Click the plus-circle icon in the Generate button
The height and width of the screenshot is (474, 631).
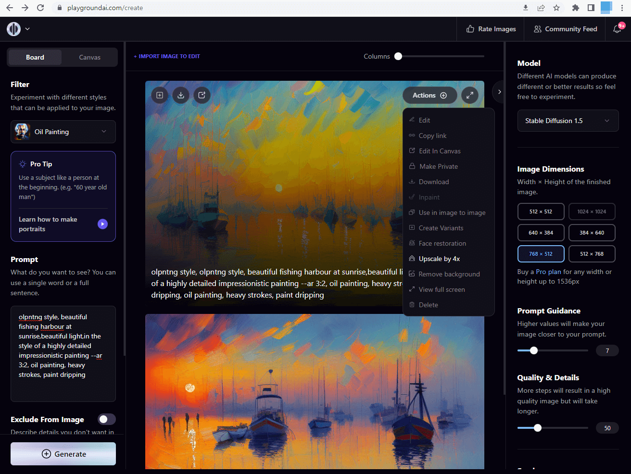(x=46, y=454)
